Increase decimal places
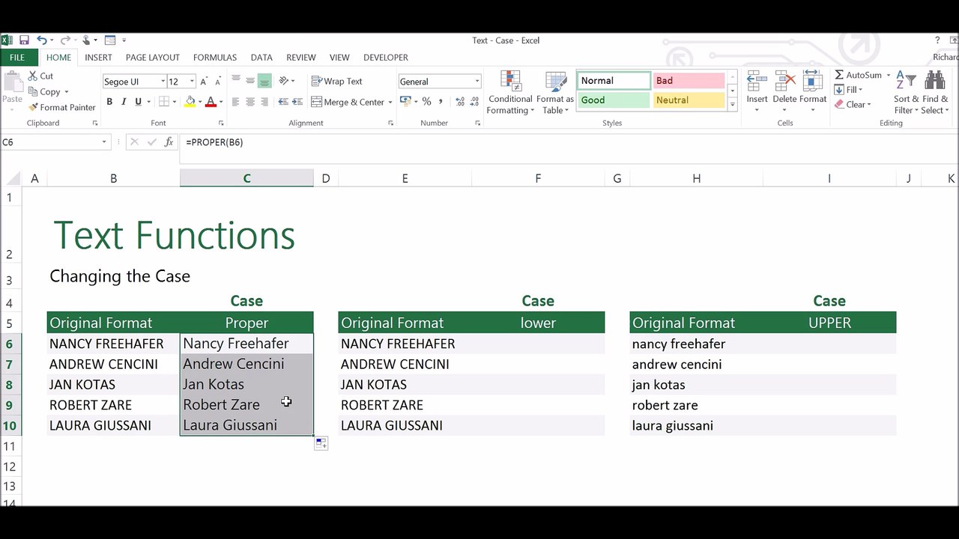 tap(459, 102)
